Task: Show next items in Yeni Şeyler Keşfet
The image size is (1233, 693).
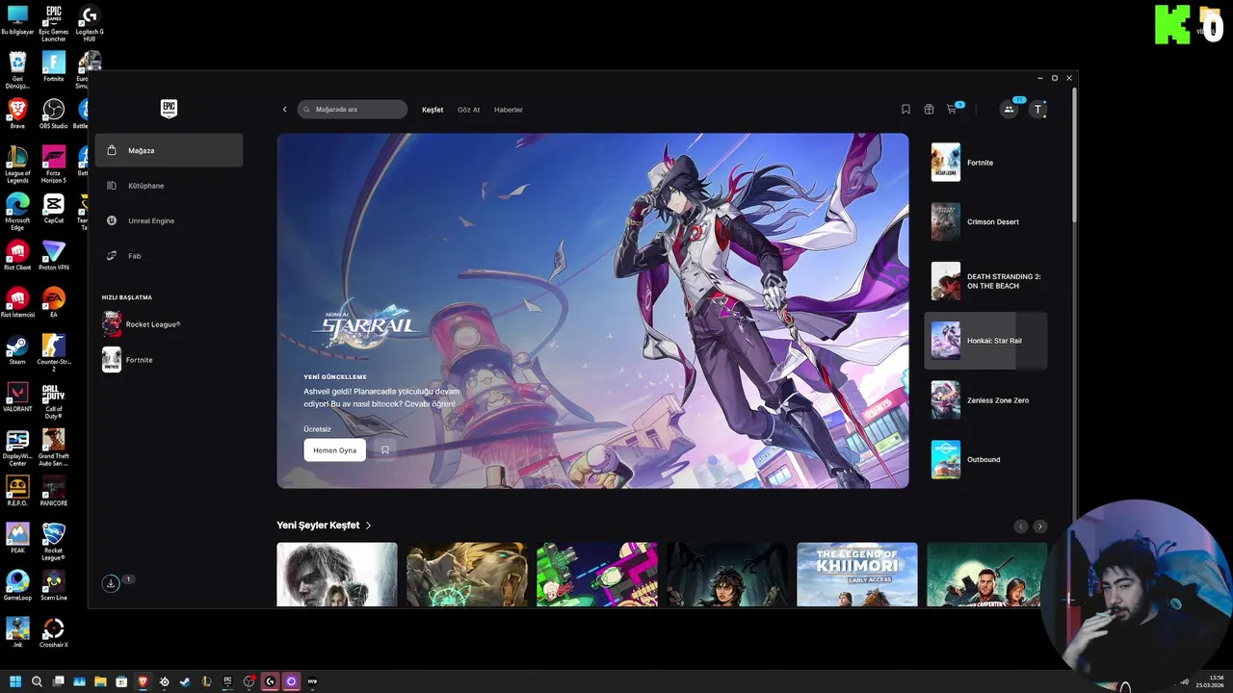Action: click(1039, 526)
